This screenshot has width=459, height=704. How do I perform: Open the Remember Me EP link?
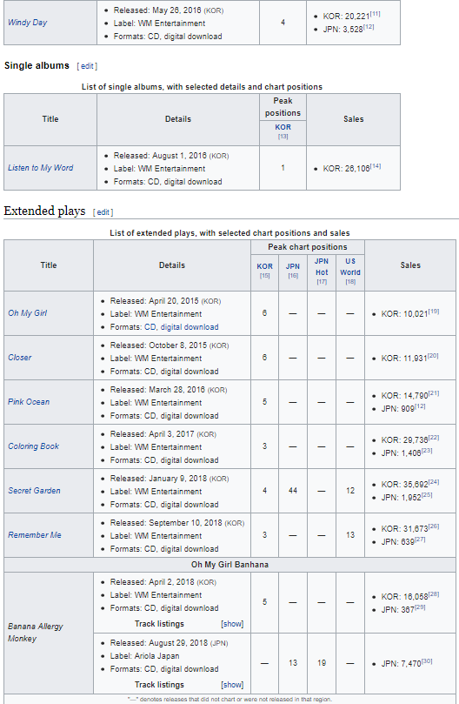pyautogui.click(x=35, y=535)
